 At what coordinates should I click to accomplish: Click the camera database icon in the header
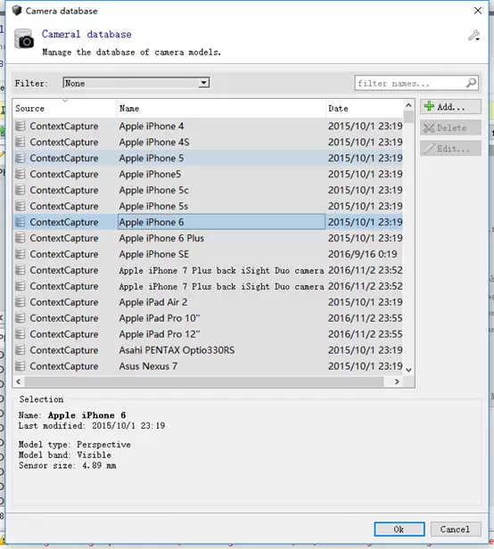(24, 38)
